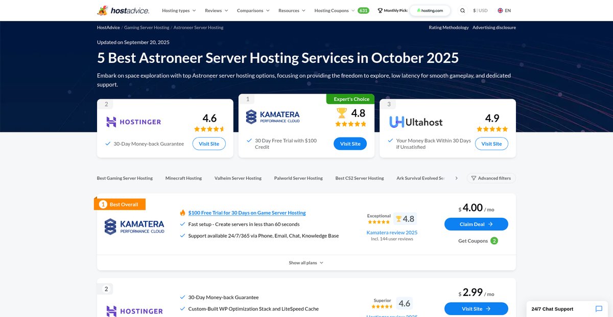
Task: Click star rating under Ultahost 4.9
Action: [x=492, y=129]
